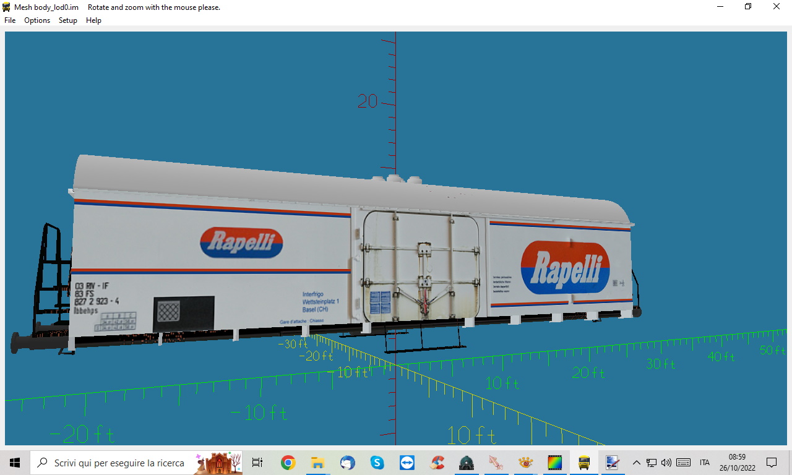The width and height of the screenshot is (792, 475).
Task: Open the notification center icon
Action: point(772,462)
